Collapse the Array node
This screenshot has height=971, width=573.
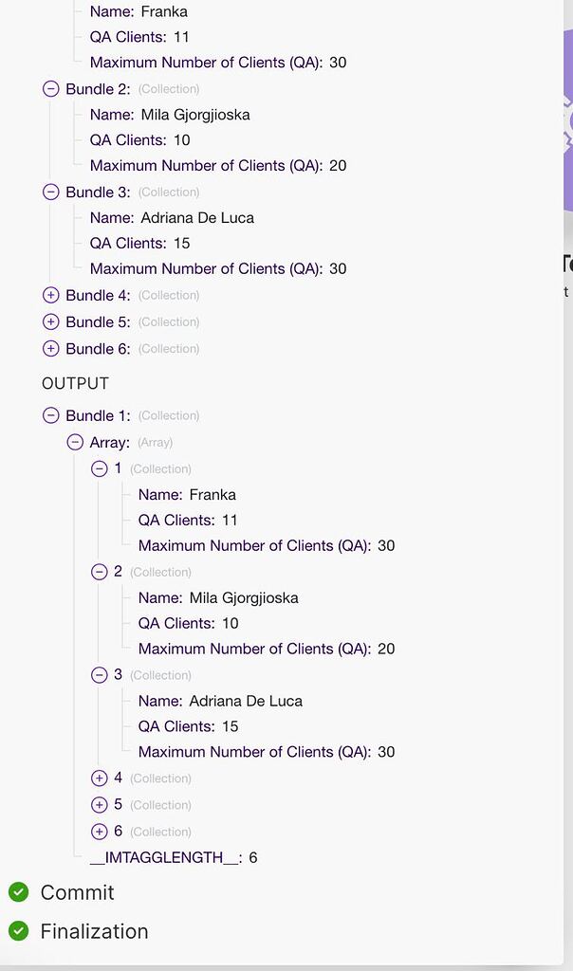pyautogui.click(x=75, y=442)
